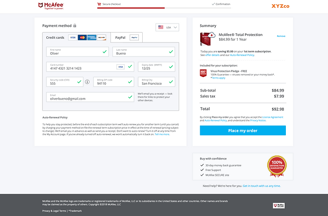Click the Confirmation checkmark step icon
The image size is (328, 216).
click(x=213, y=4)
